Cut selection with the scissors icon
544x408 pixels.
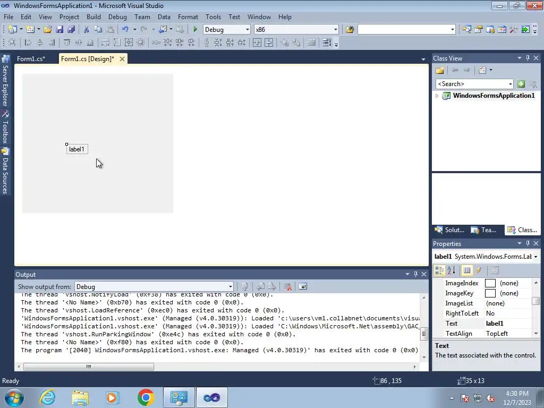87,30
